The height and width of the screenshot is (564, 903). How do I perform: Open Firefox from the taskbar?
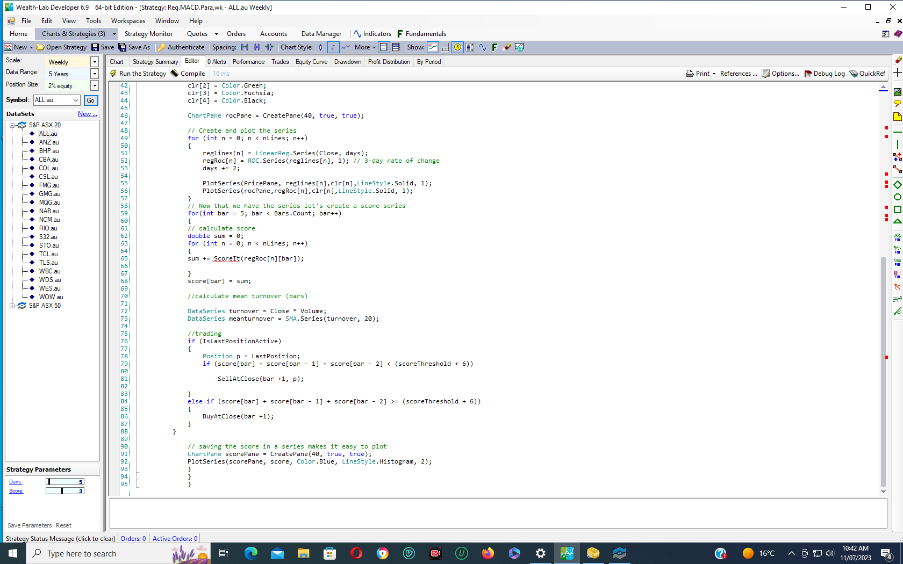[x=488, y=553]
